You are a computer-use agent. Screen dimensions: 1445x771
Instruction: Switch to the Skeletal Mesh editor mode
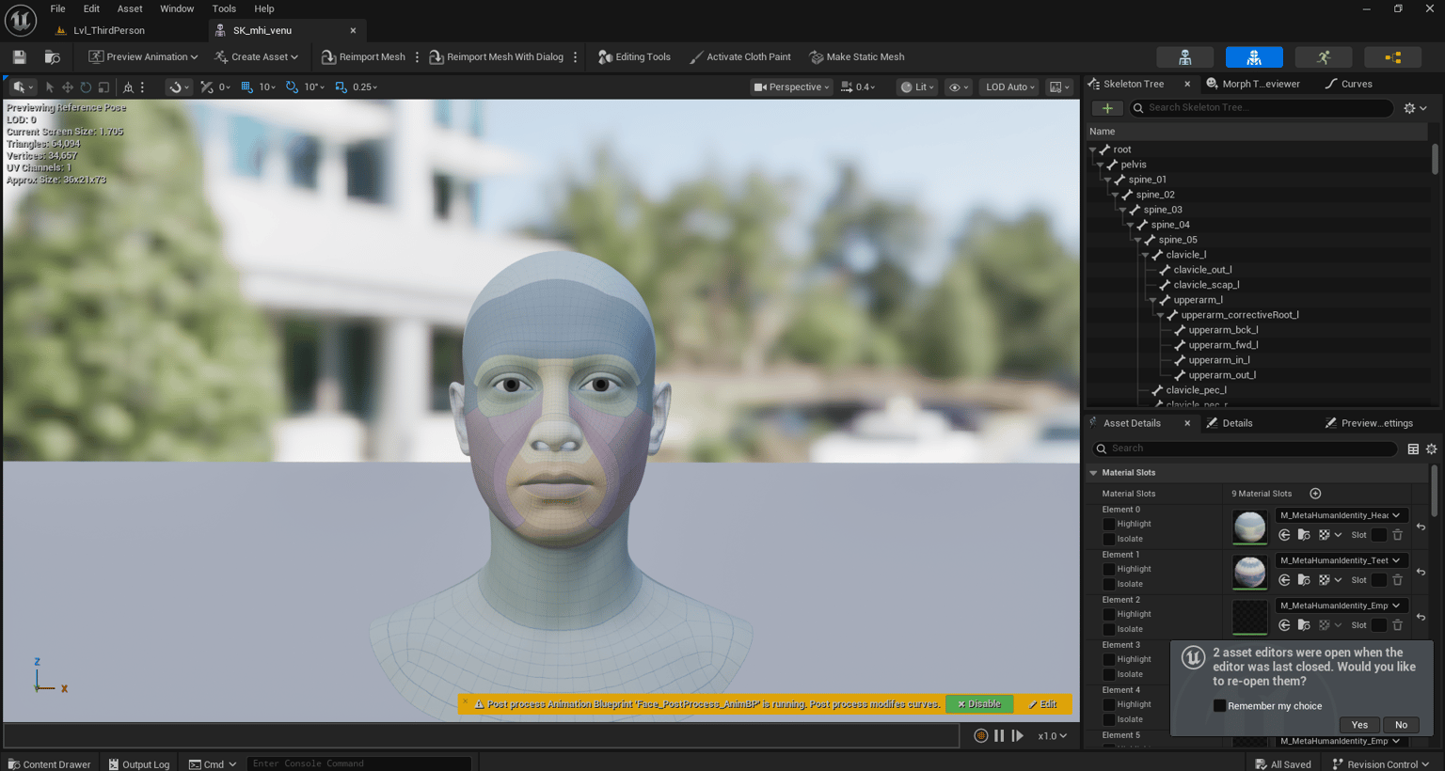[x=1254, y=57]
